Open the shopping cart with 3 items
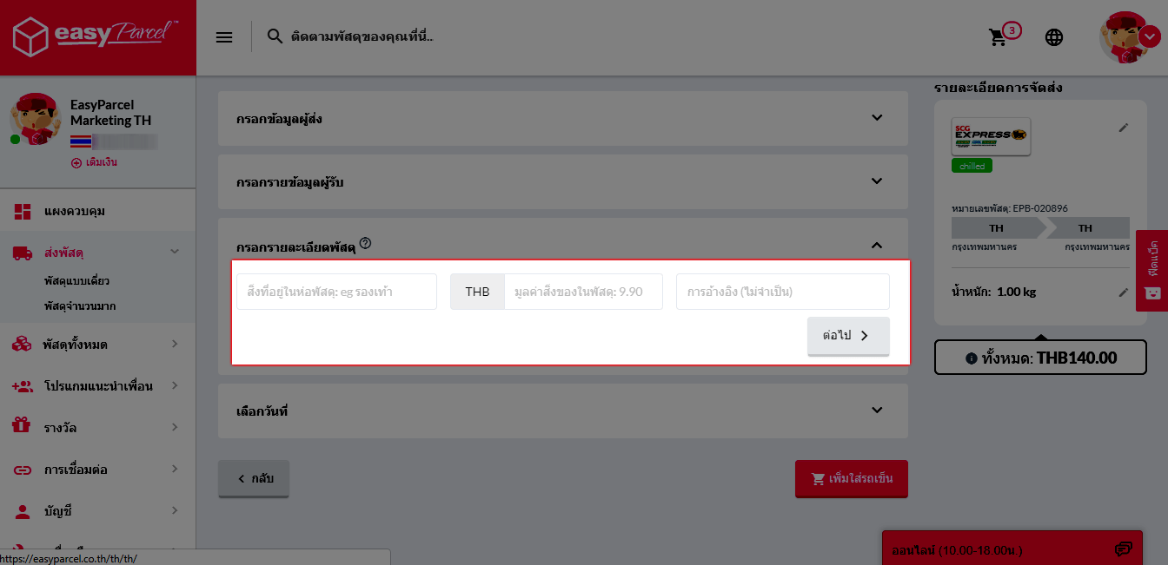Image resolution: width=1168 pixels, height=565 pixels. tap(1005, 36)
